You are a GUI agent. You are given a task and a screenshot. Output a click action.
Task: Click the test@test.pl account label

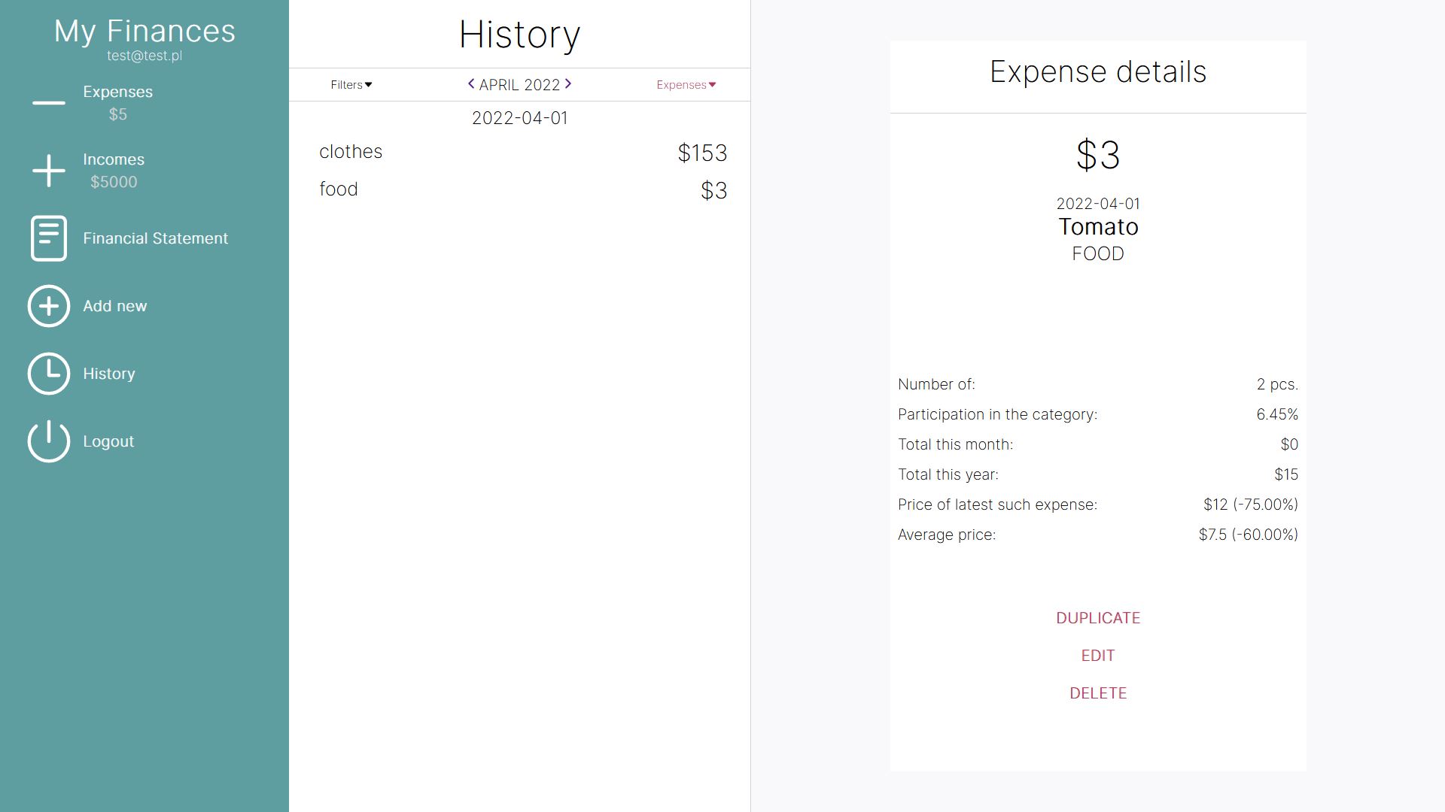[144, 55]
